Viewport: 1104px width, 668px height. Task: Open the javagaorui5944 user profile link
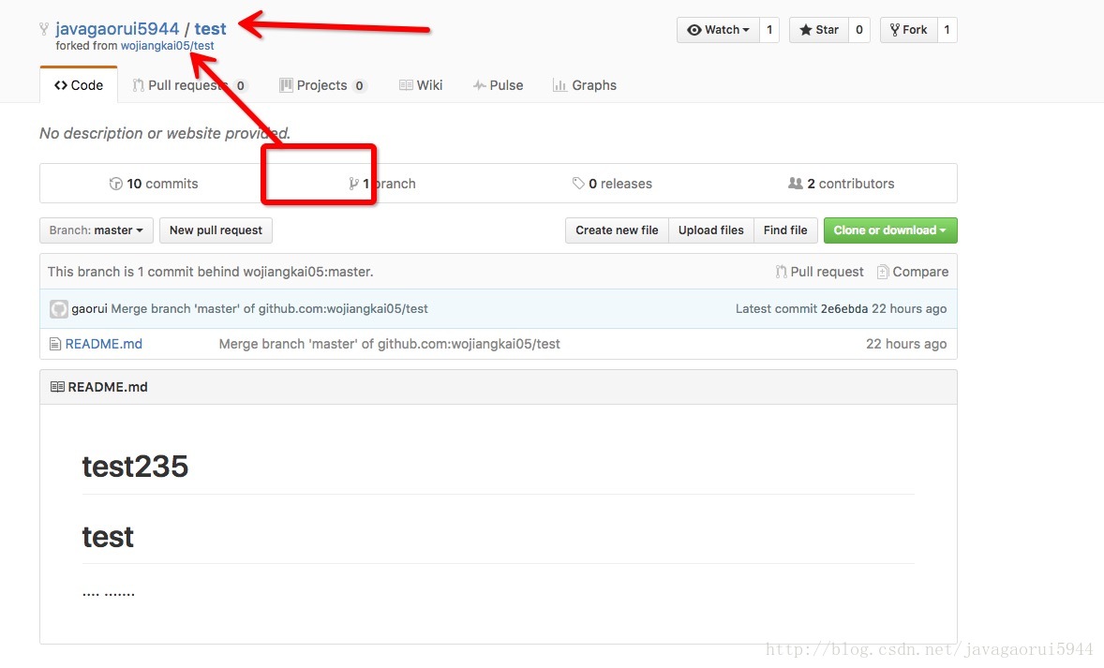(x=117, y=29)
